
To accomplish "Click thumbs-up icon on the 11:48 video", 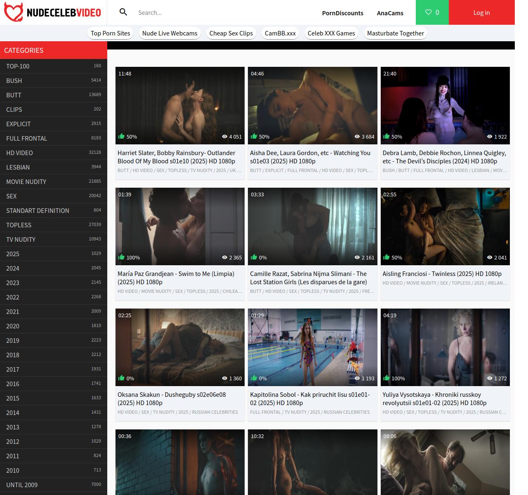I will (x=121, y=136).
